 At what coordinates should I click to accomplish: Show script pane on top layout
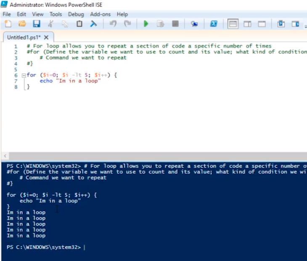pyautogui.click(x=233, y=24)
